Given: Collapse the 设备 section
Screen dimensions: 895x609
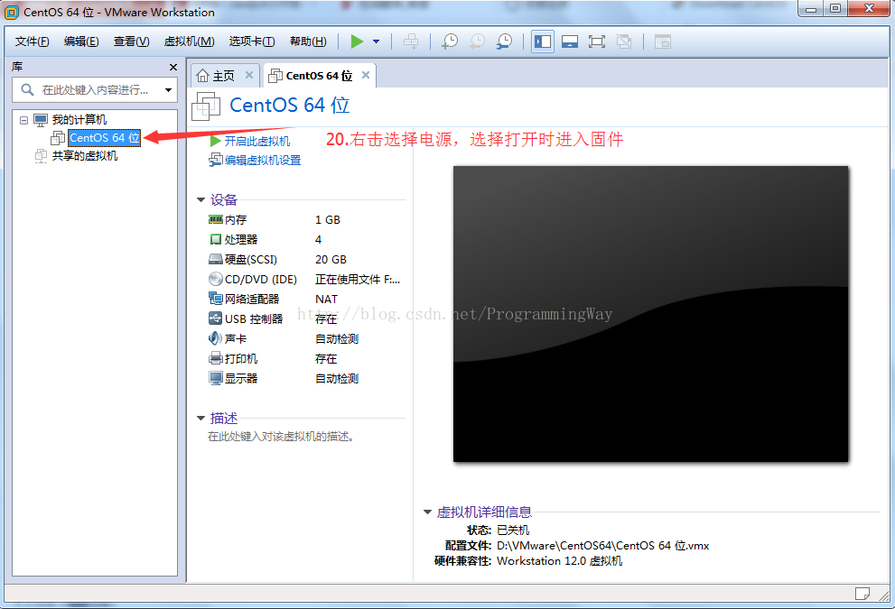Looking at the screenshot, I should 201,200.
